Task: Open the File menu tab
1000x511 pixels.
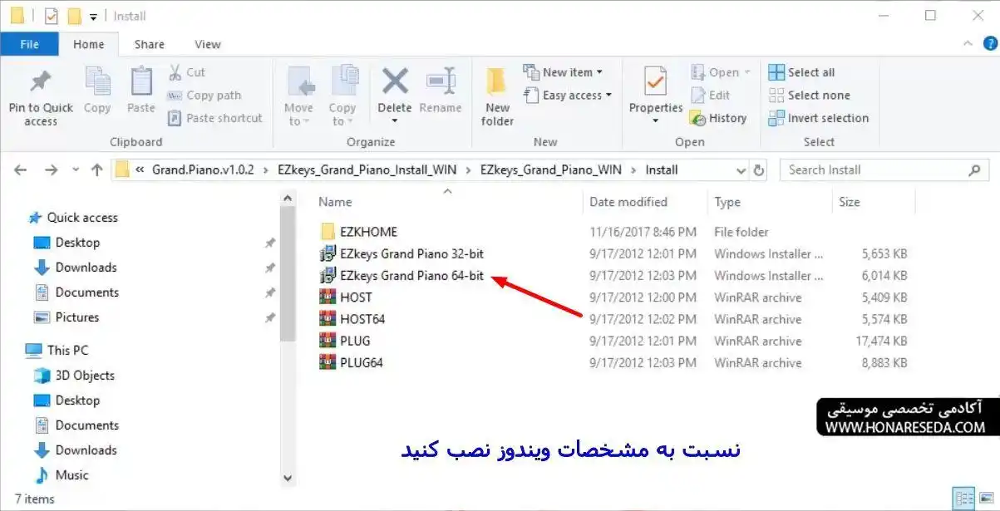Action: (x=29, y=44)
